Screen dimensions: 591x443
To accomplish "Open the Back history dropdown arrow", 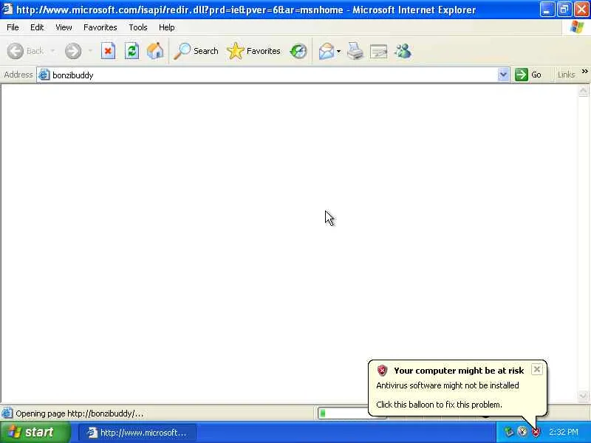I will 52,51.
